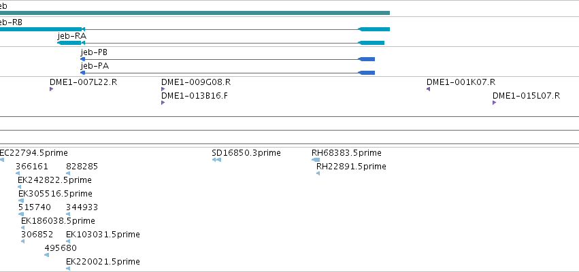Open the EK103031.5prime feature label

coord(103,235)
